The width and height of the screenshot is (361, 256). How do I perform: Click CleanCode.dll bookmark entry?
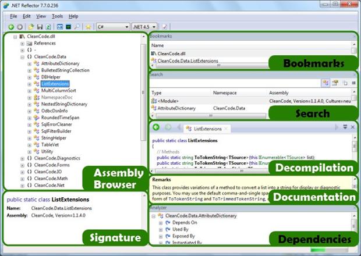pos(172,54)
